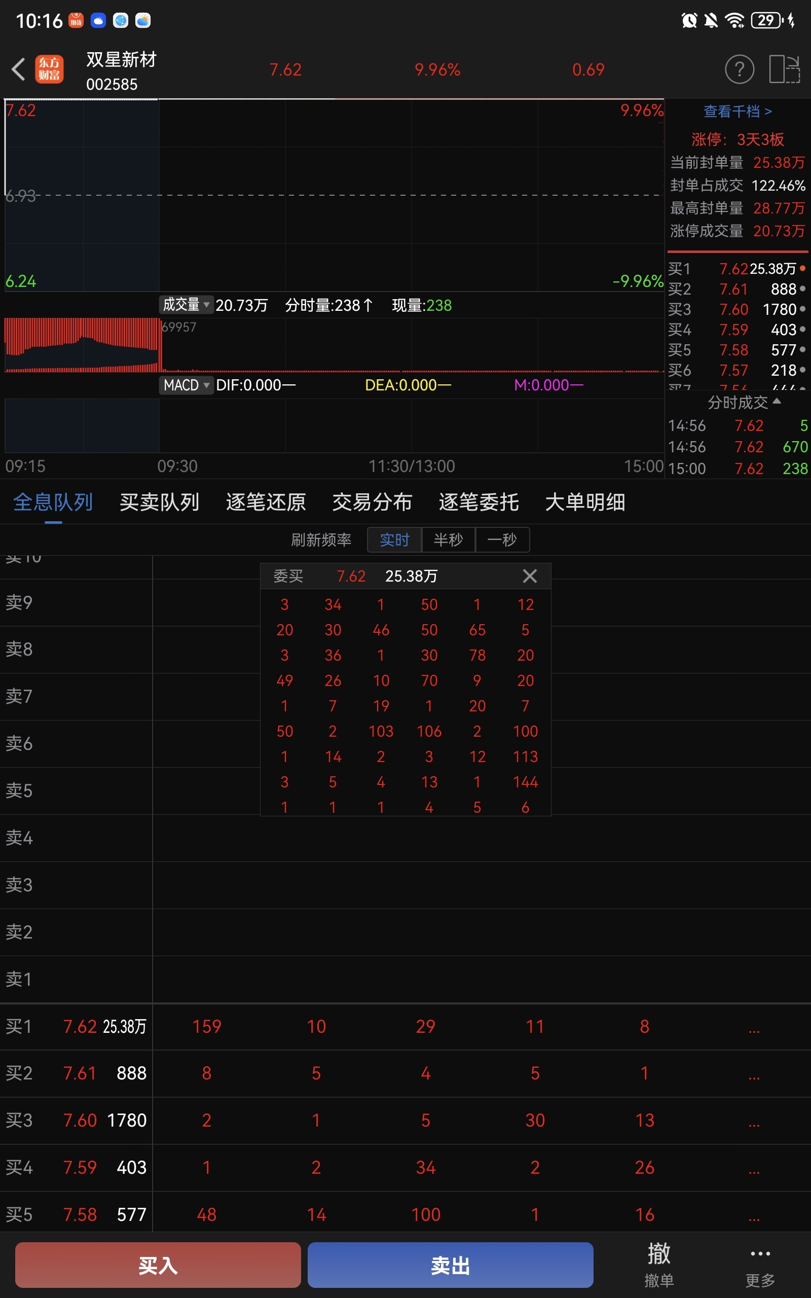Viewport: 811px width, 1298px height.
Task: Tap the 15:00 trade row 238
Action: pos(738,468)
